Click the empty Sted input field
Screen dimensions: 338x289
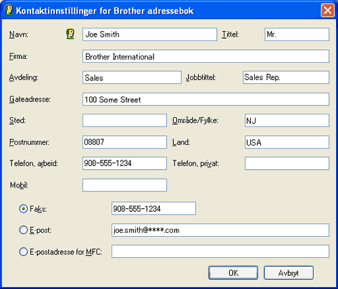pos(124,120)
